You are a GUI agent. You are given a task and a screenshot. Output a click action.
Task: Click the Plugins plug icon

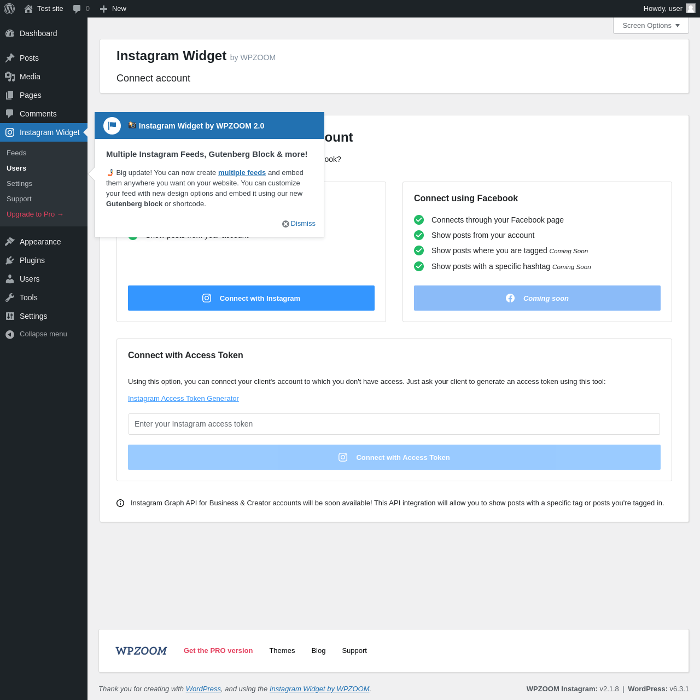[10, 260]
